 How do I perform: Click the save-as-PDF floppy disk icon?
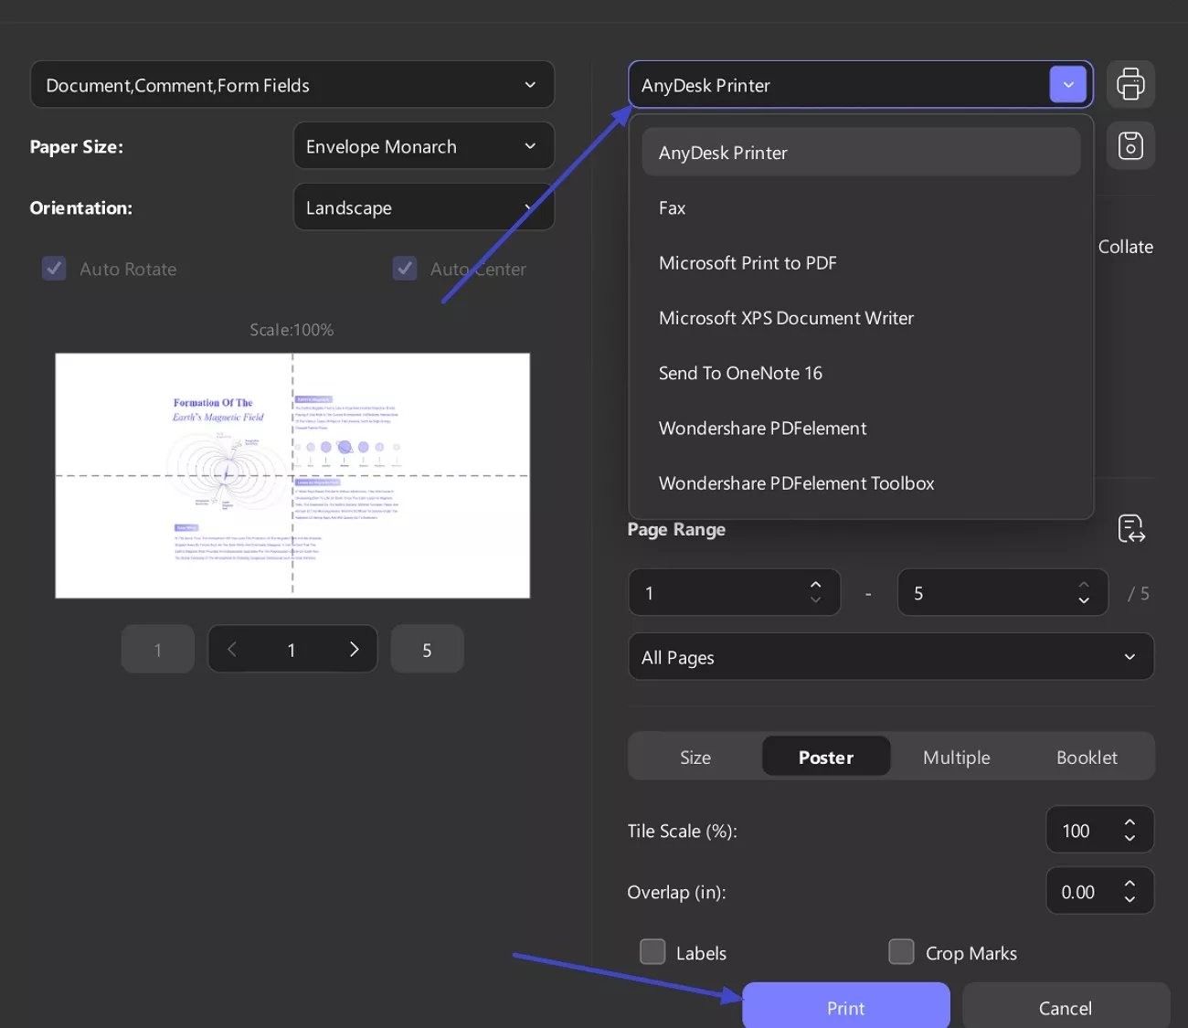1130,145
